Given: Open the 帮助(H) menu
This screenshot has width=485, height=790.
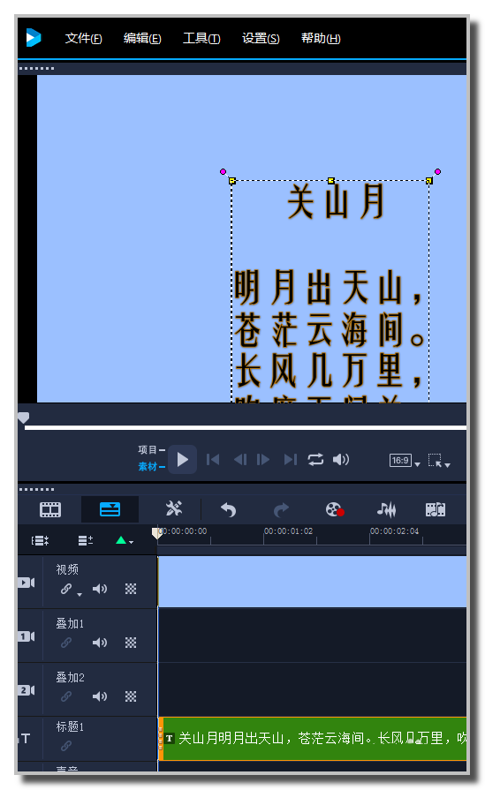Looking at the screenshot, I should [x=321, y=38].
